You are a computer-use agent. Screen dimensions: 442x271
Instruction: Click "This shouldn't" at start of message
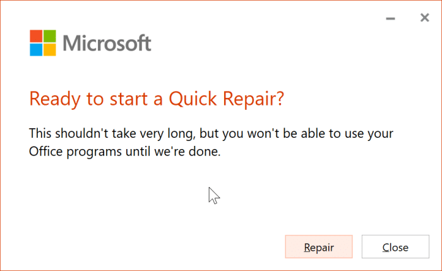click(x=68, y=134)
